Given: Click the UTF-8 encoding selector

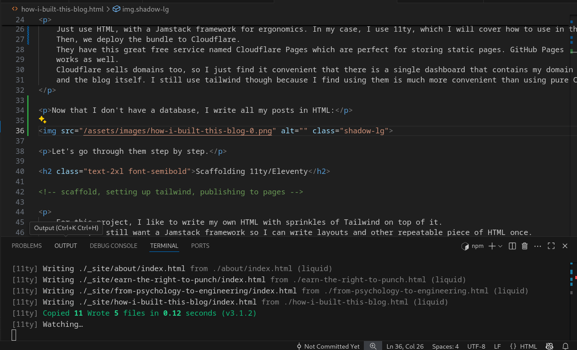Looking at the screenshot, I should tap(476, 346).
